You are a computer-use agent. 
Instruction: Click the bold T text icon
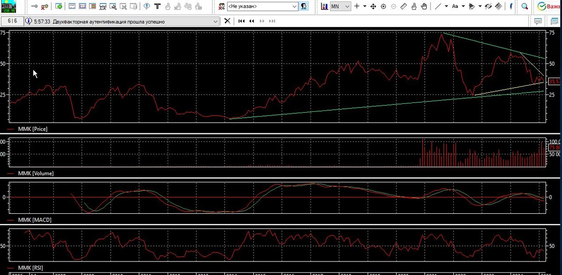click(157, 7)
